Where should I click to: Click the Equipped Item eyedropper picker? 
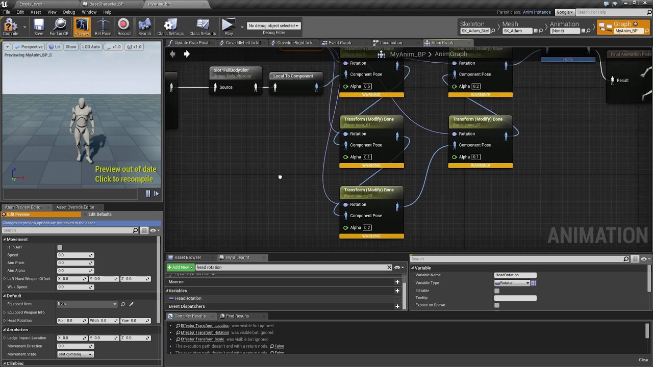click(x=131, y=304)
